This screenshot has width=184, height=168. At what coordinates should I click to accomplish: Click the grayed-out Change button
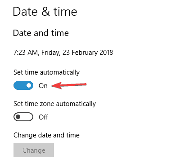pos(34,150)
